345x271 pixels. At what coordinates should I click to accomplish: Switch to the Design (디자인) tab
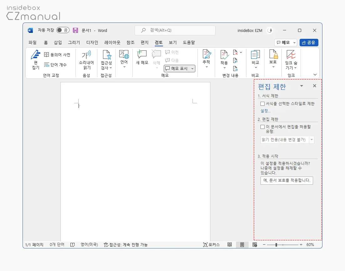click(x=92, y=43)
